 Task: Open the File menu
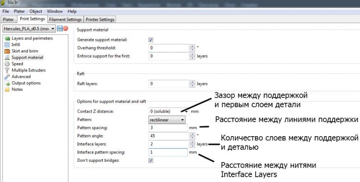6,11
